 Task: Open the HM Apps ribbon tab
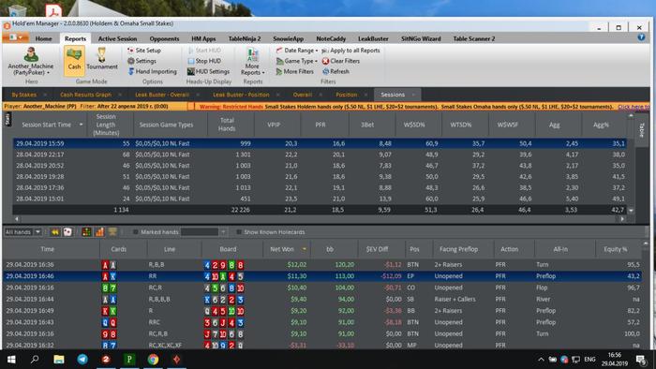(203, 38)
